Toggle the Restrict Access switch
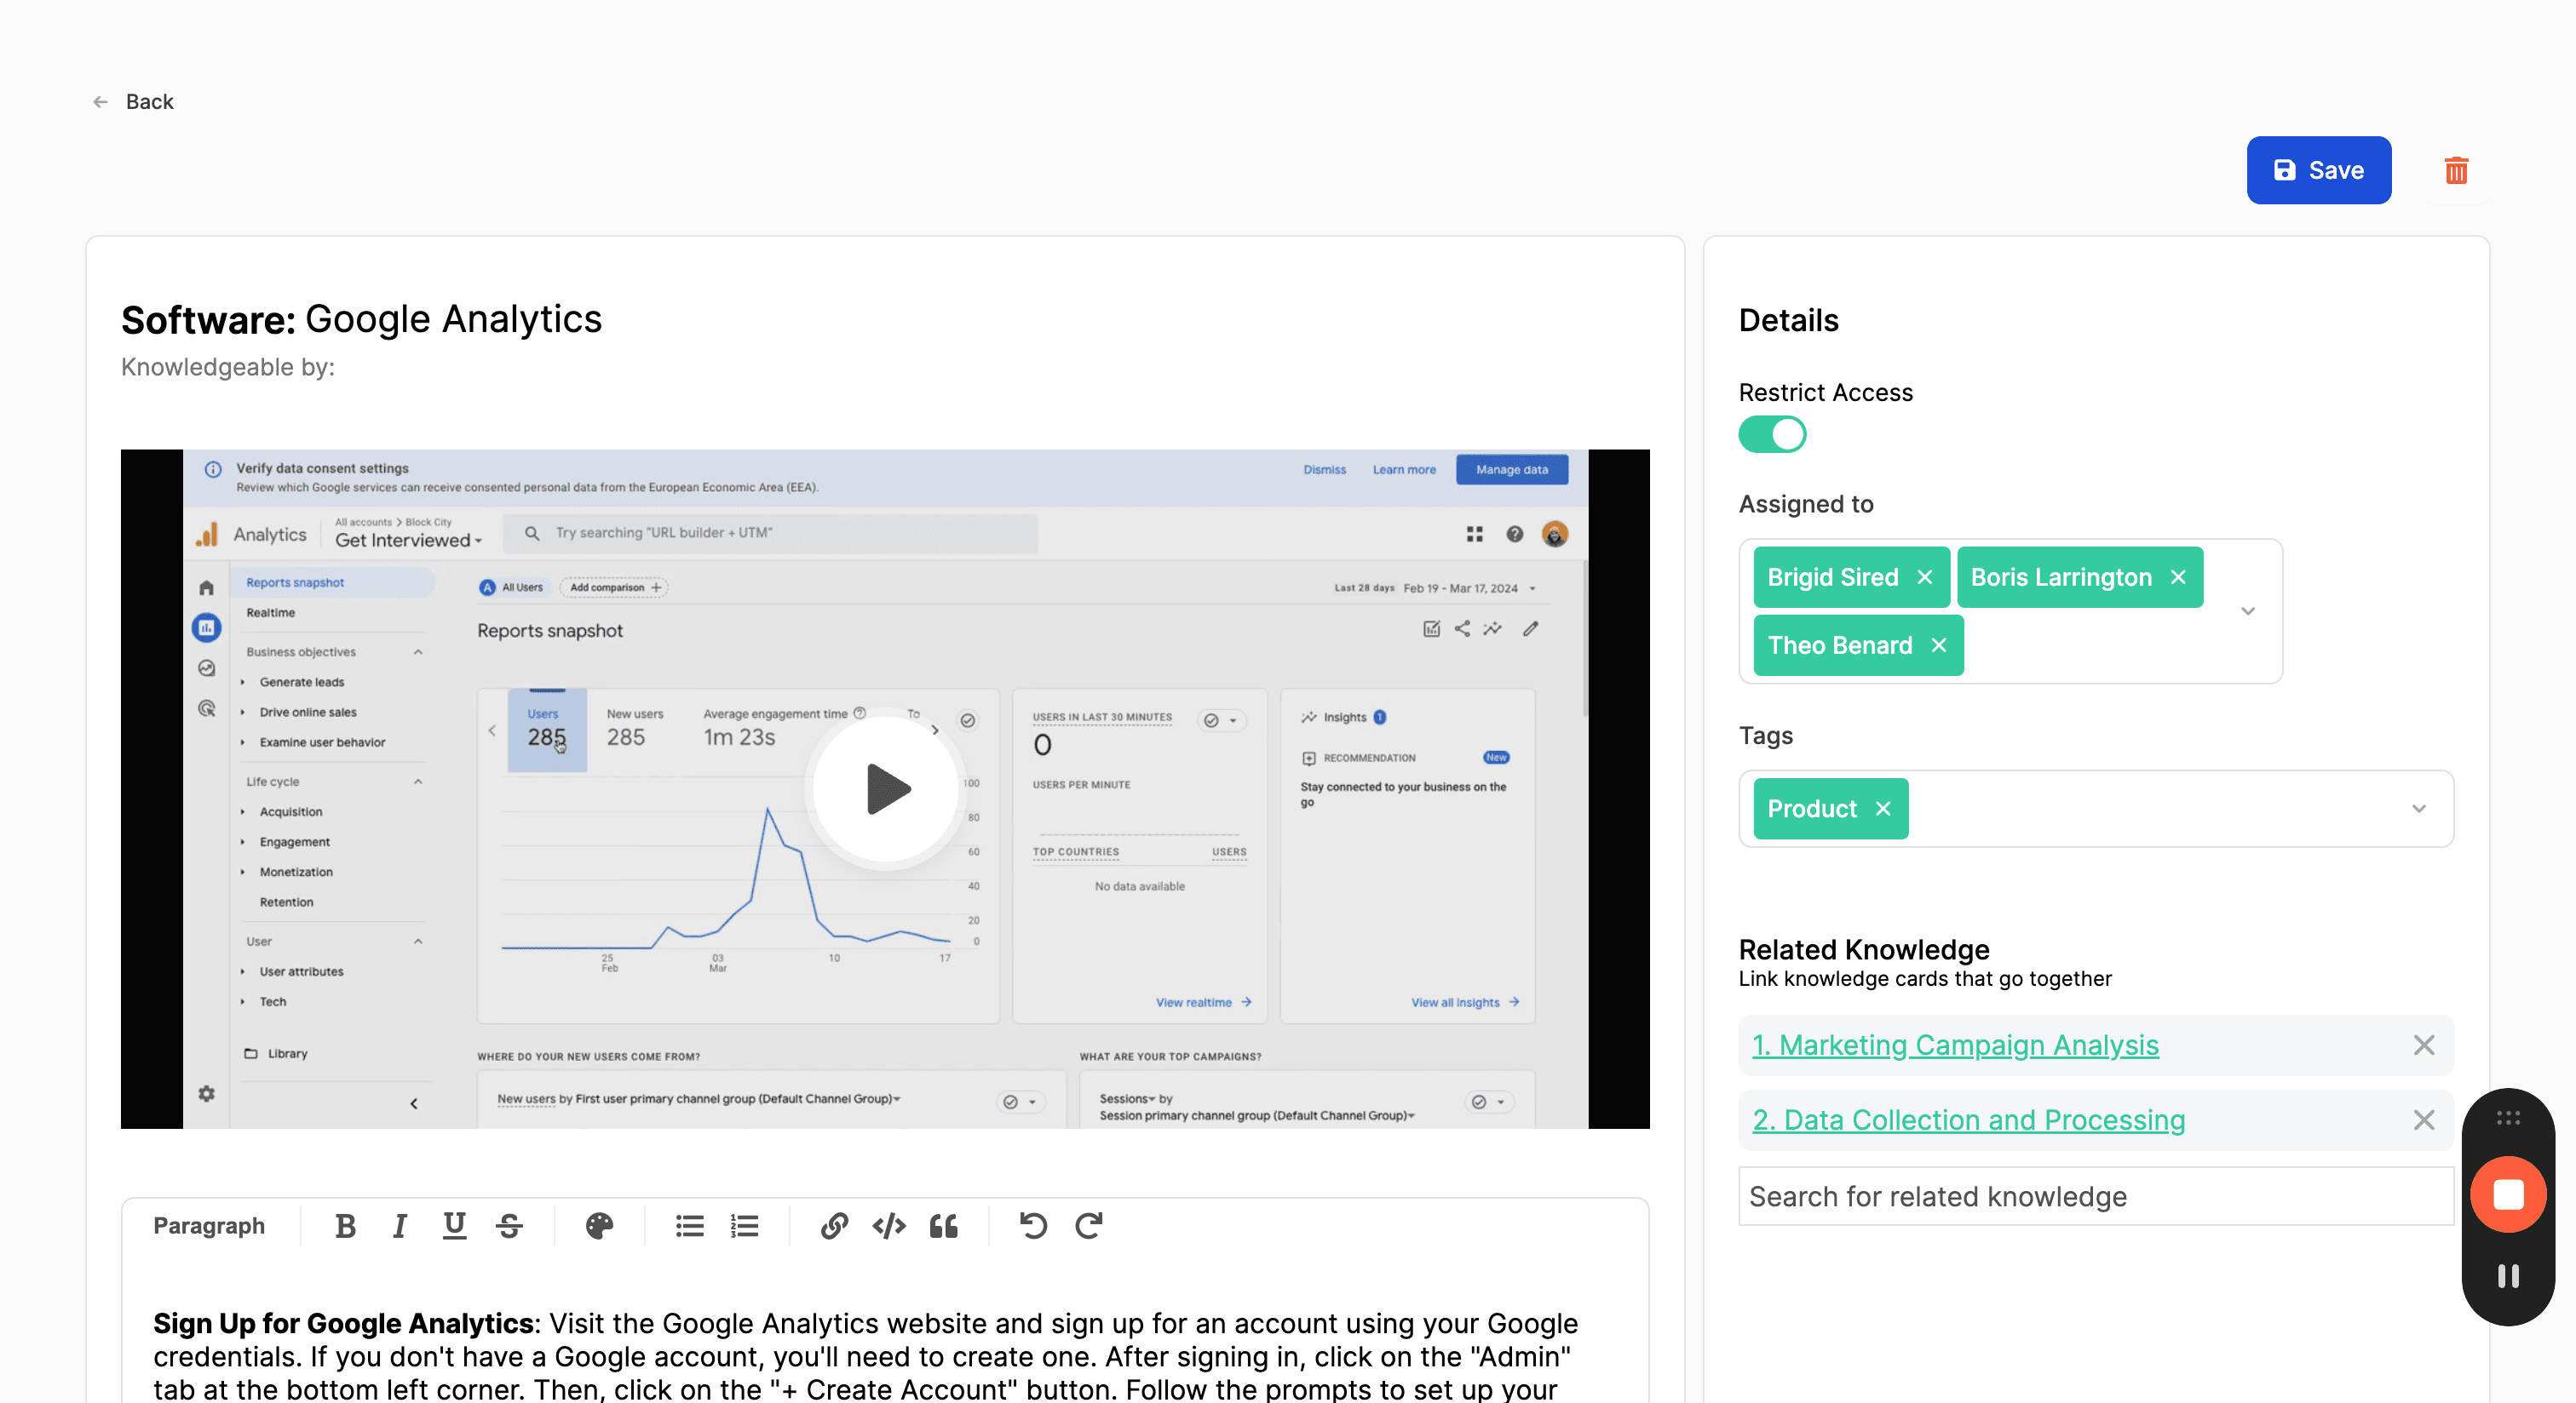Viewport: 2576px width, 1403px height. click(1772, 435)
